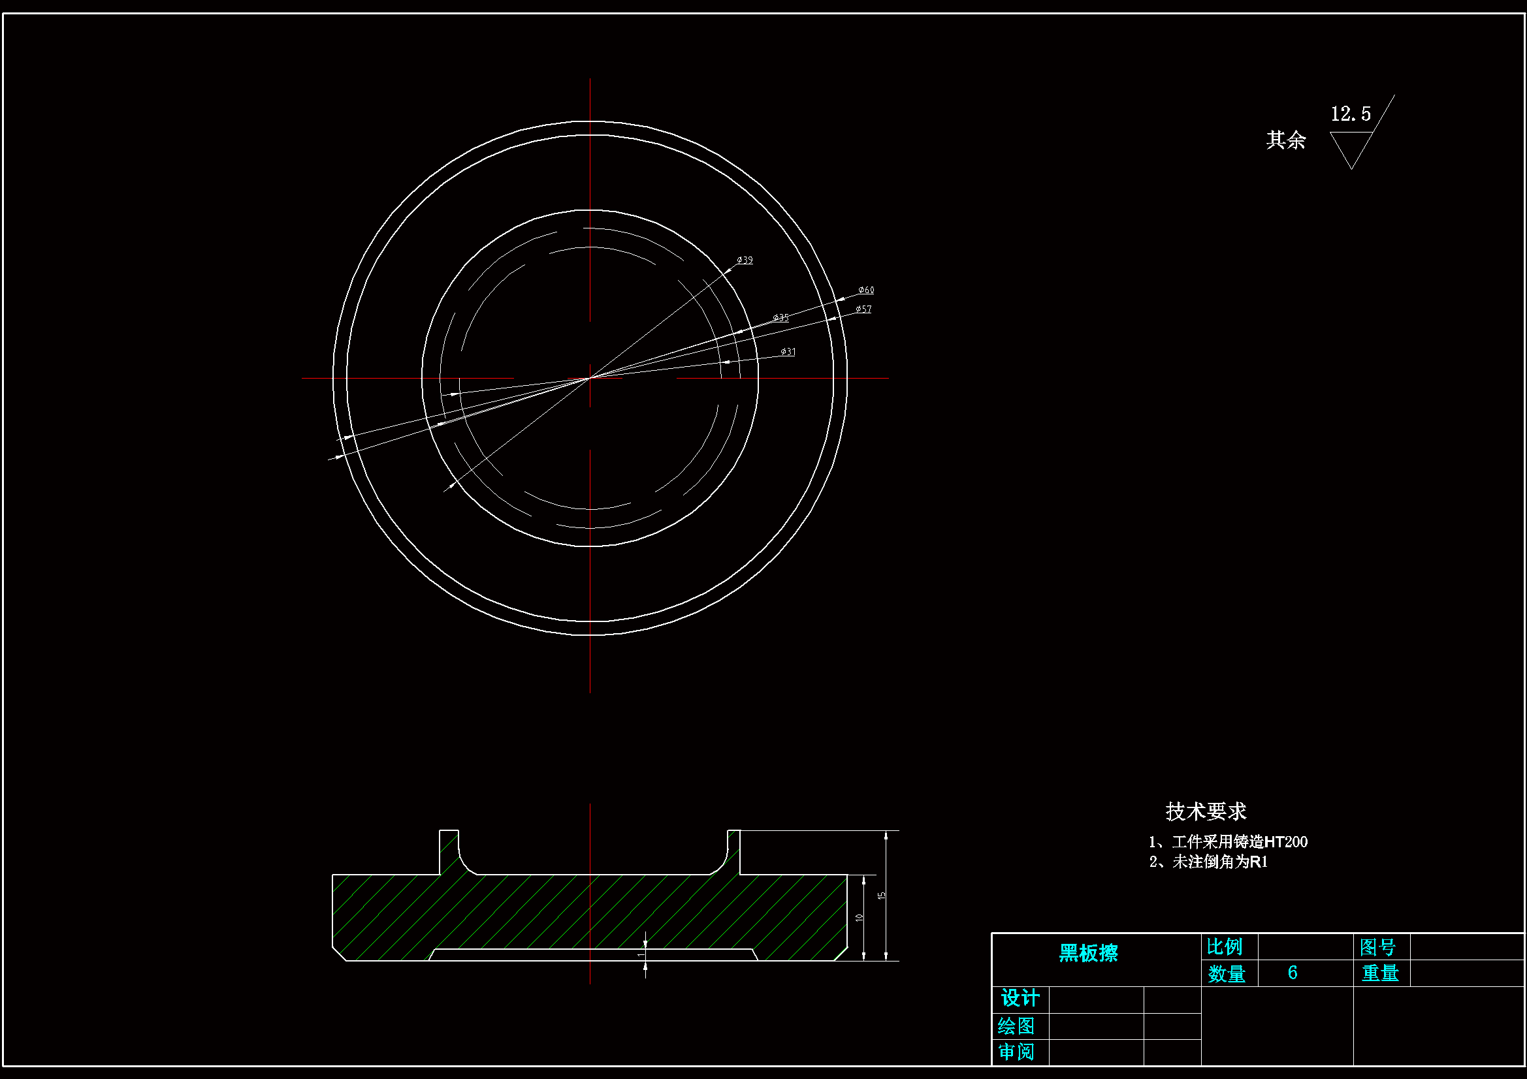Click the empty cell next to 设计
Viewport: 1527px width, 1079px height.
(x=1096, y=999)
